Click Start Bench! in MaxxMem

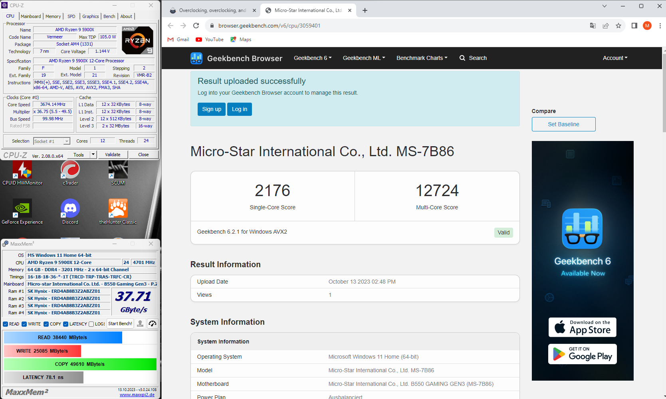120,324
